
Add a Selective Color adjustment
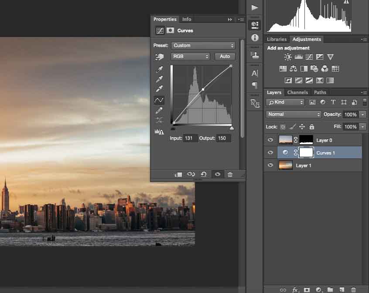(320, 81)
